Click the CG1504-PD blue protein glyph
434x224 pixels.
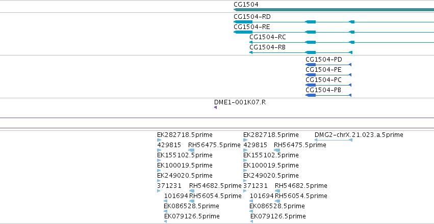(x=328, y=65)
